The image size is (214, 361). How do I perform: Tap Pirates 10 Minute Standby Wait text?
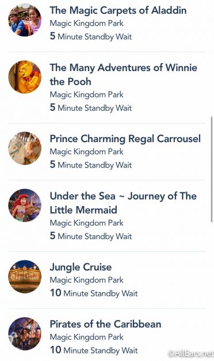tap(94, 350)
